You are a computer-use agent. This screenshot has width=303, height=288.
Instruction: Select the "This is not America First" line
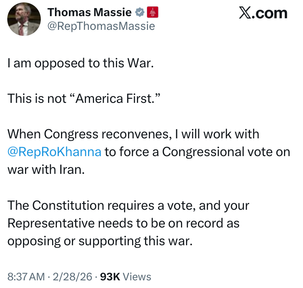tap(85, 99)
